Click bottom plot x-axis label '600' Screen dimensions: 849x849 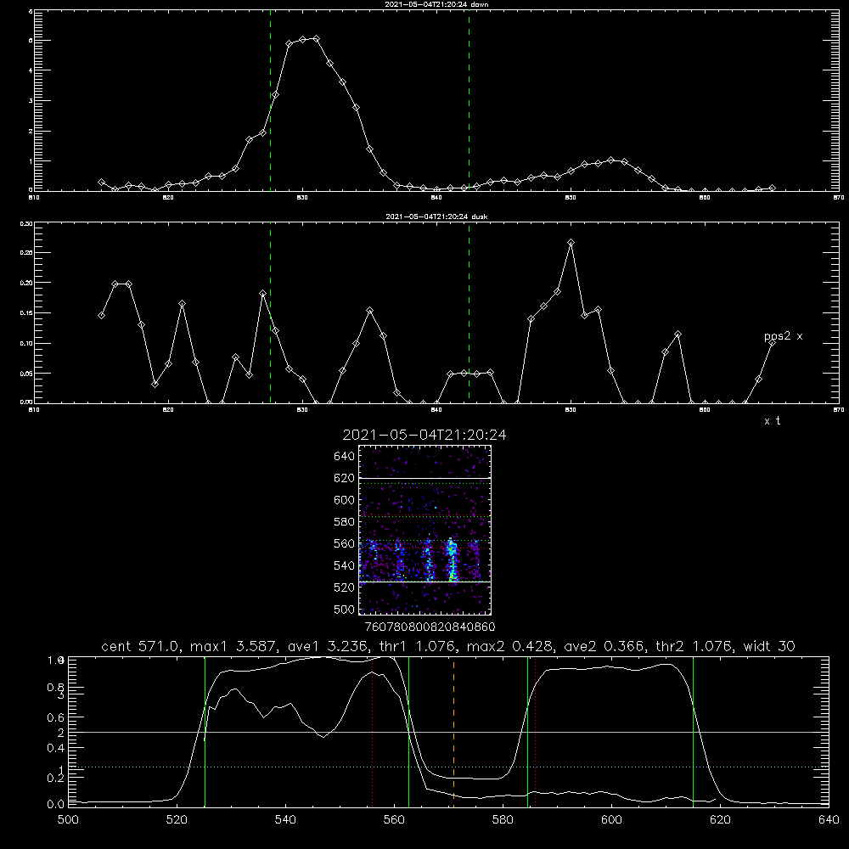[x=611, y=820]
